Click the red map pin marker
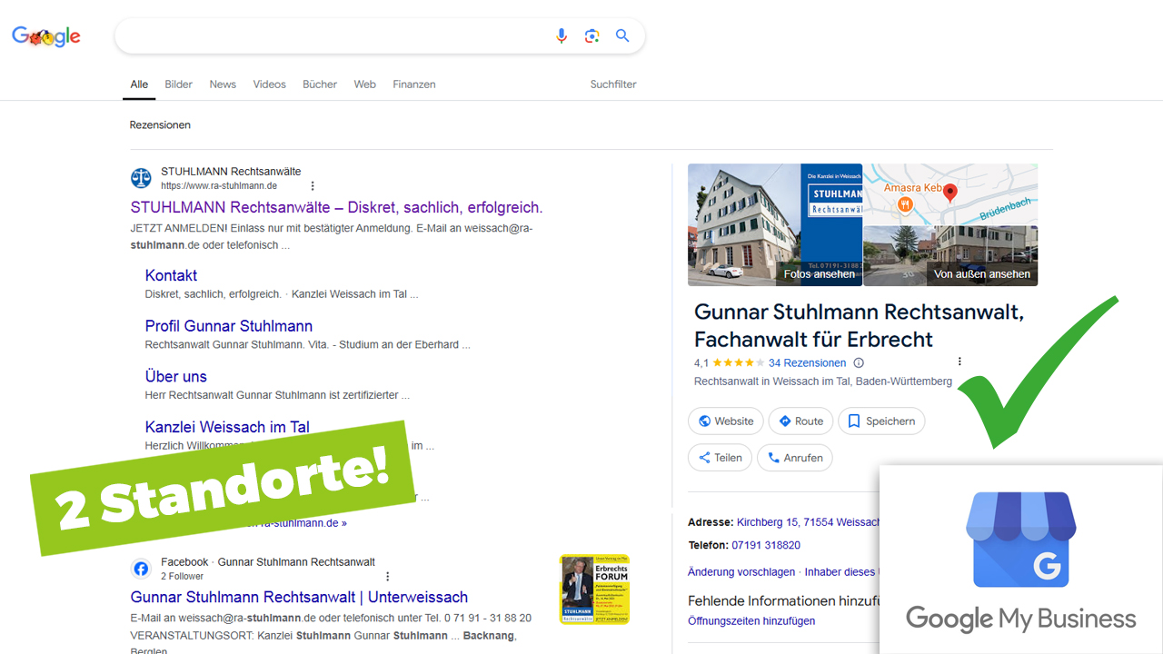 (x=949, y=193)
